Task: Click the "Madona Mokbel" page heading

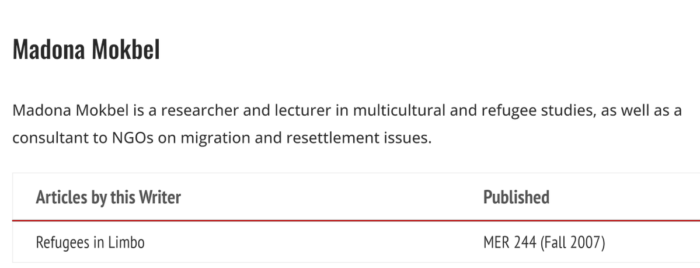Action: point(86,51)
